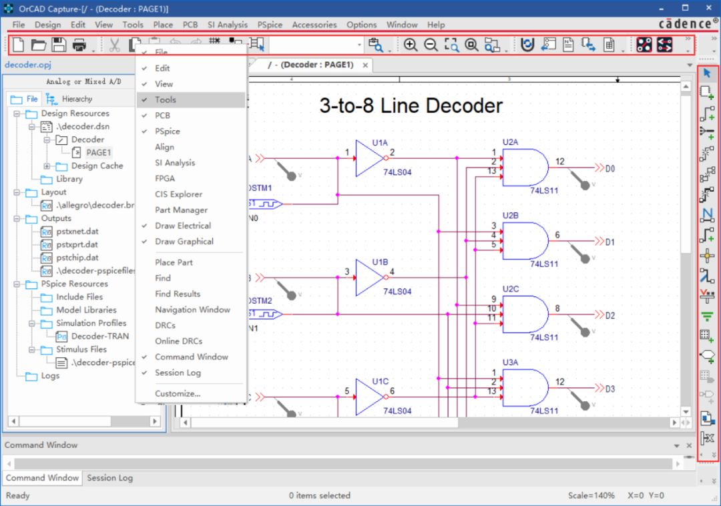Screen dimensions: 721x506
Task: Open a file using the folder toolbar icon
Action: pos(39,45)
